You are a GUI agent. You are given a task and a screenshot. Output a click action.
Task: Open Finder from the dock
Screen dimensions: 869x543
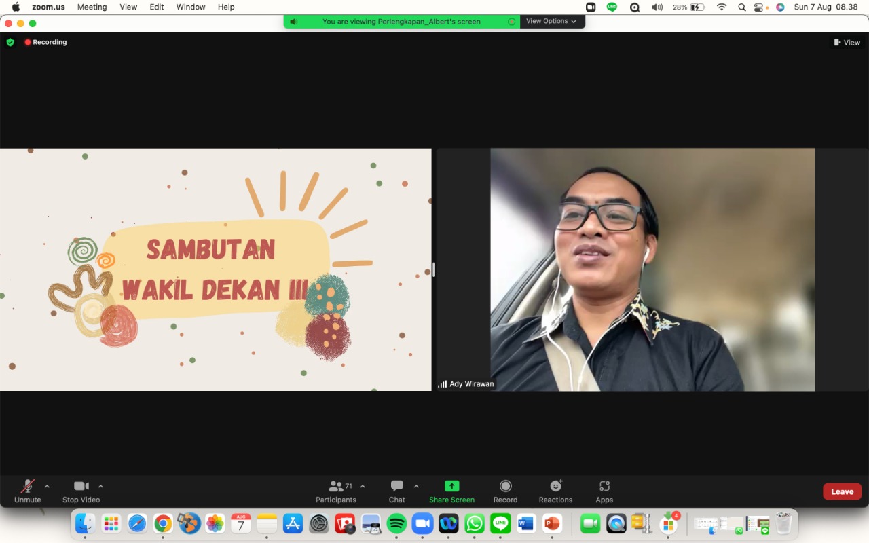[85, 523]
